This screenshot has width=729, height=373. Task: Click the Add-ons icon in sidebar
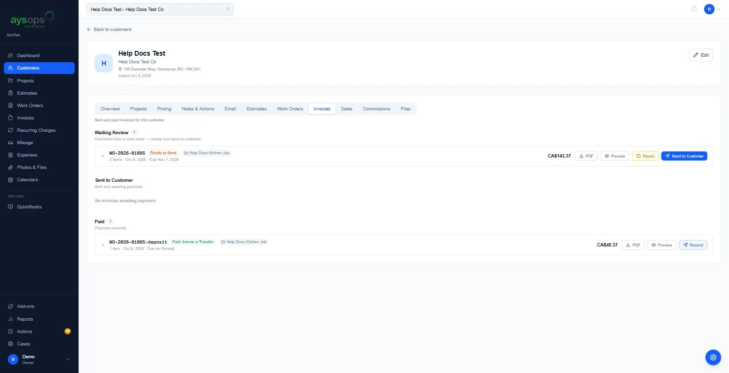pyautogui.click(x=10, y=306)
